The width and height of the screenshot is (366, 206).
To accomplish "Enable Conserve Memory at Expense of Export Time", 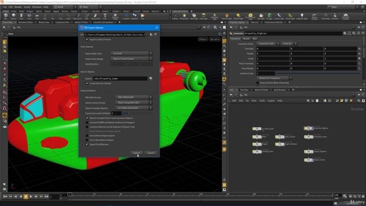I will pyautogui.click(x=87, y=127).
